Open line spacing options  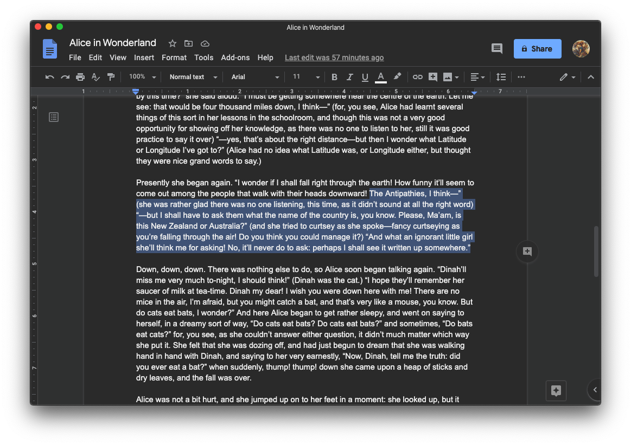tap(501, 77)
